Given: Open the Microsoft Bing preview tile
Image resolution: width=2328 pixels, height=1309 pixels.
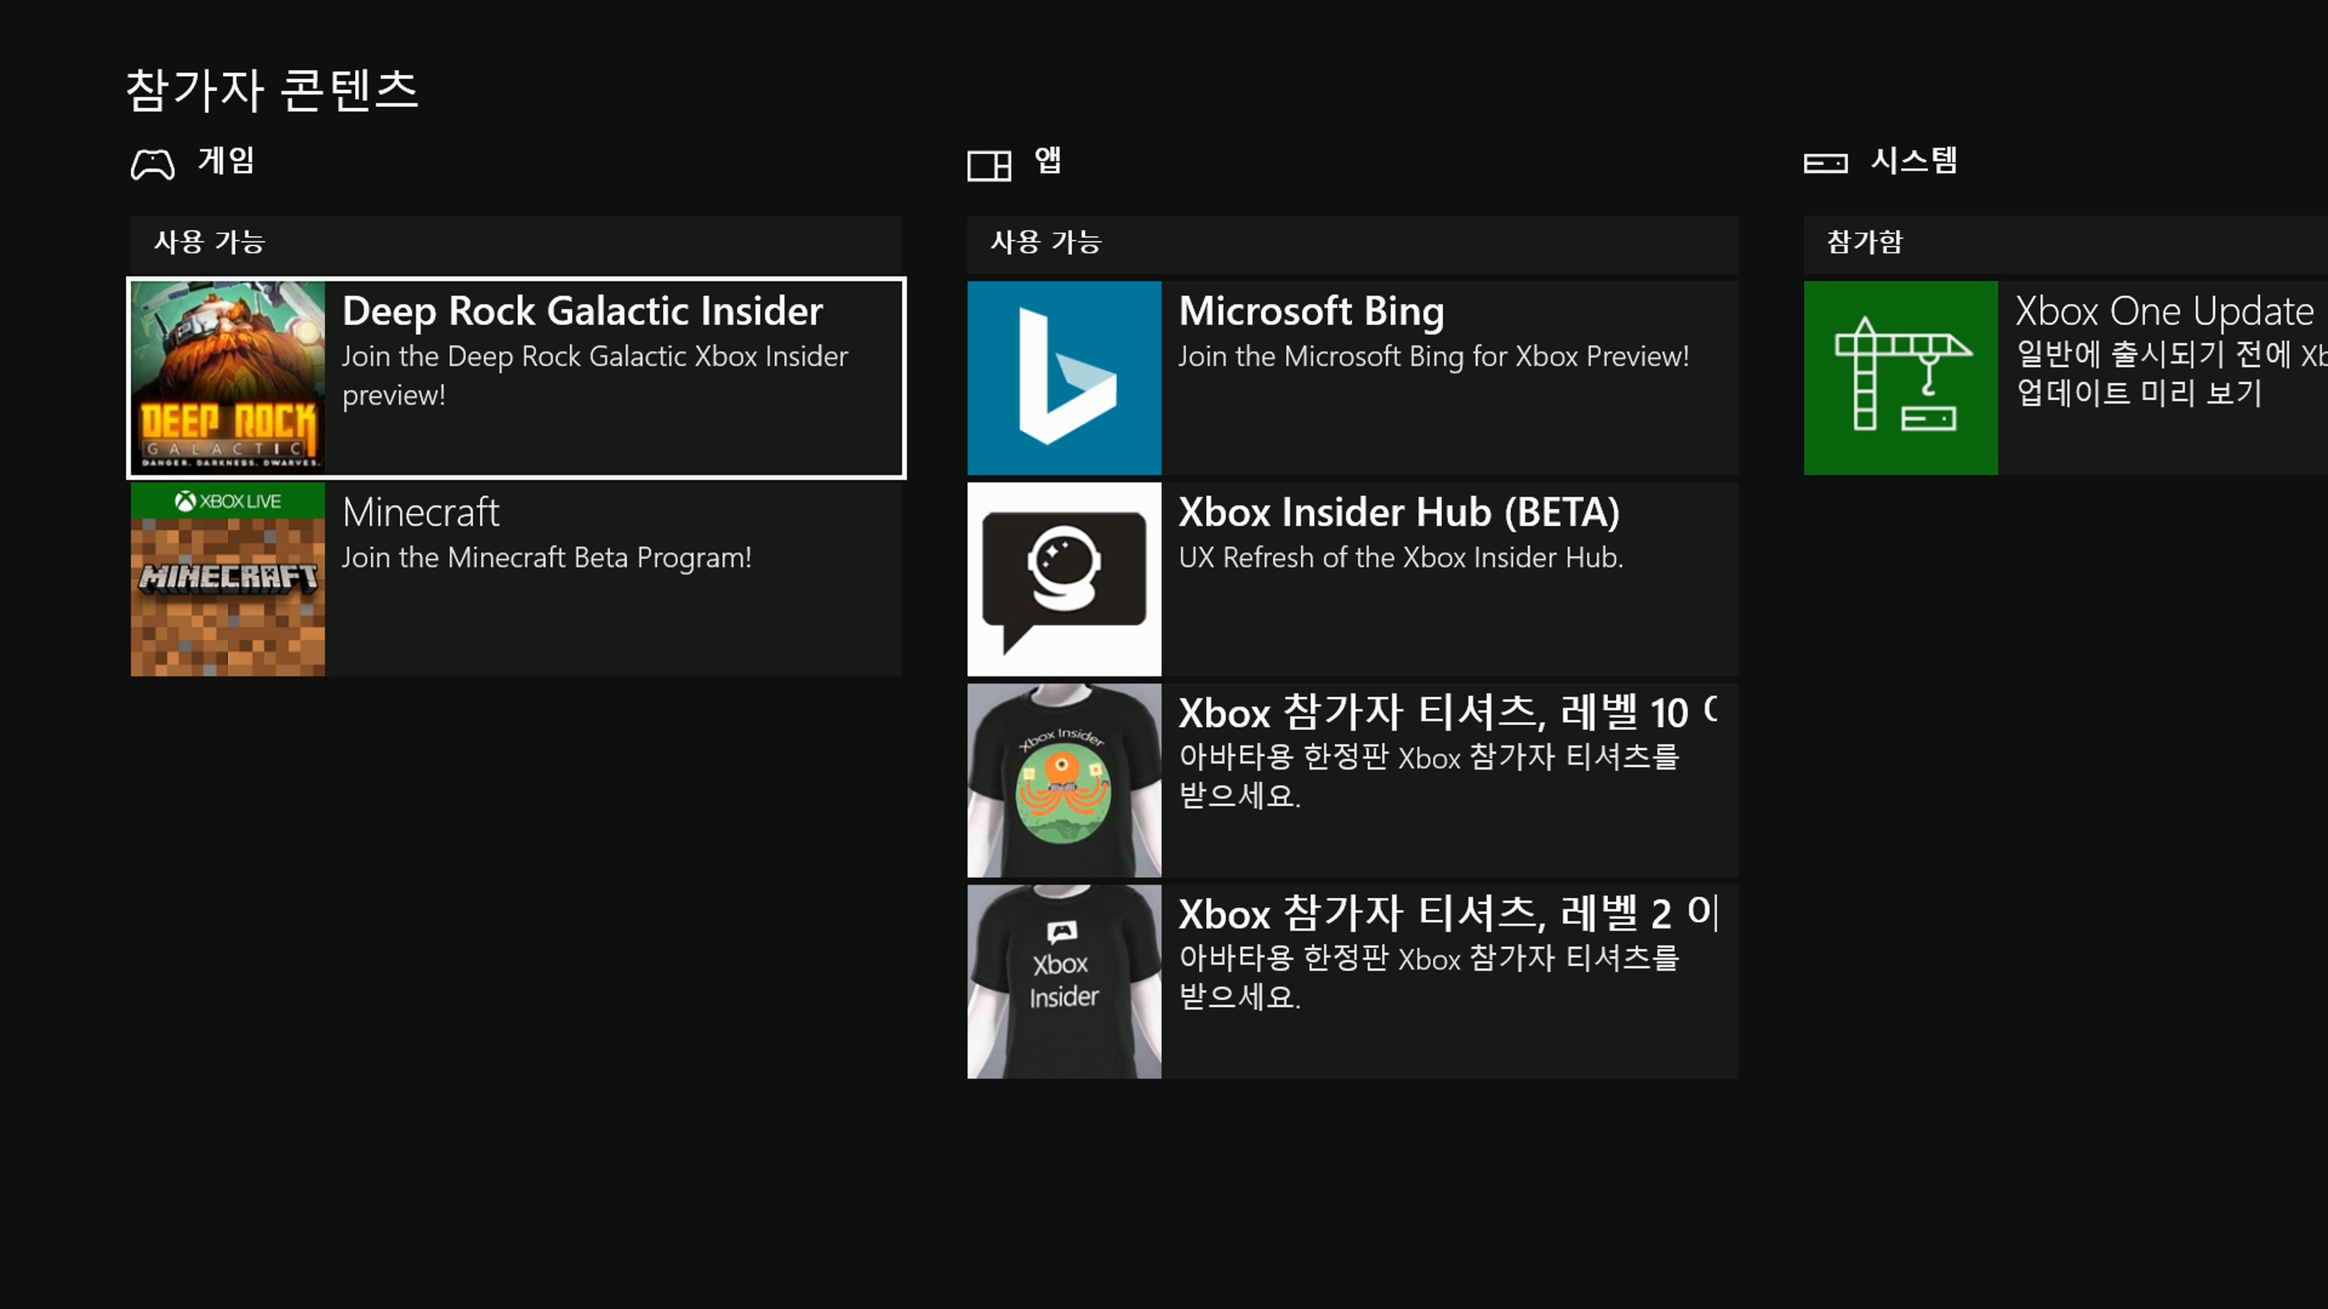Looking at the screenshot, I should click(1353, 378).
